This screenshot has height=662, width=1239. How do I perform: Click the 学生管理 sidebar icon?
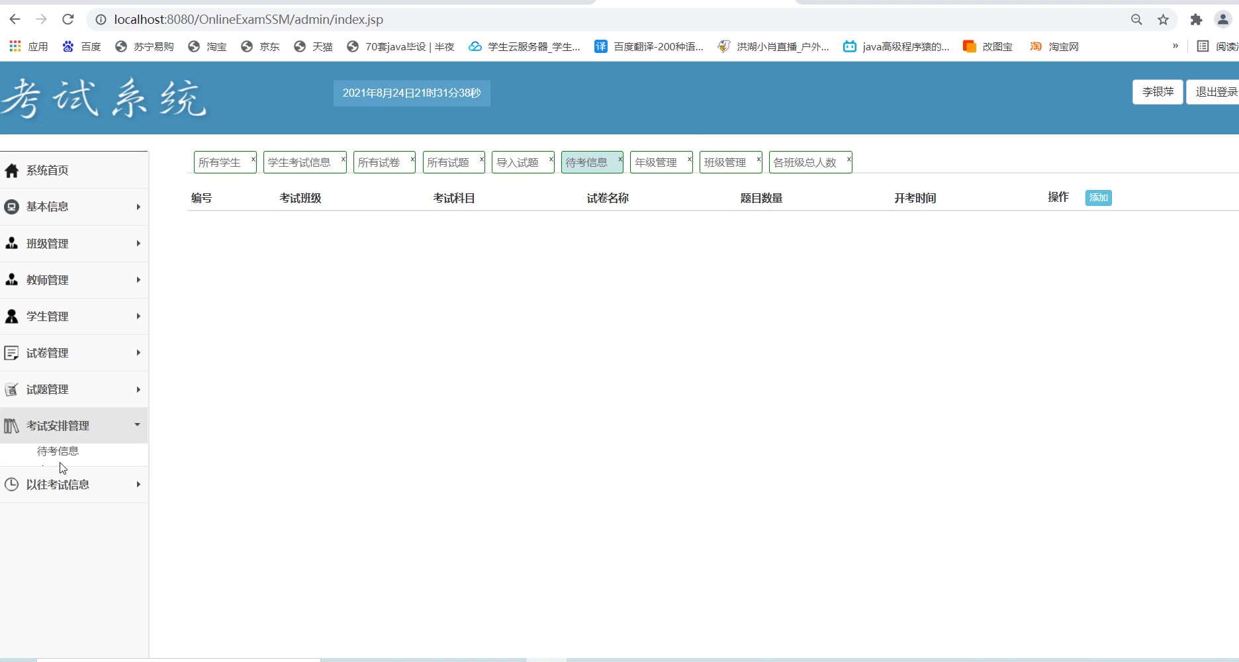(x=11, y=316)
